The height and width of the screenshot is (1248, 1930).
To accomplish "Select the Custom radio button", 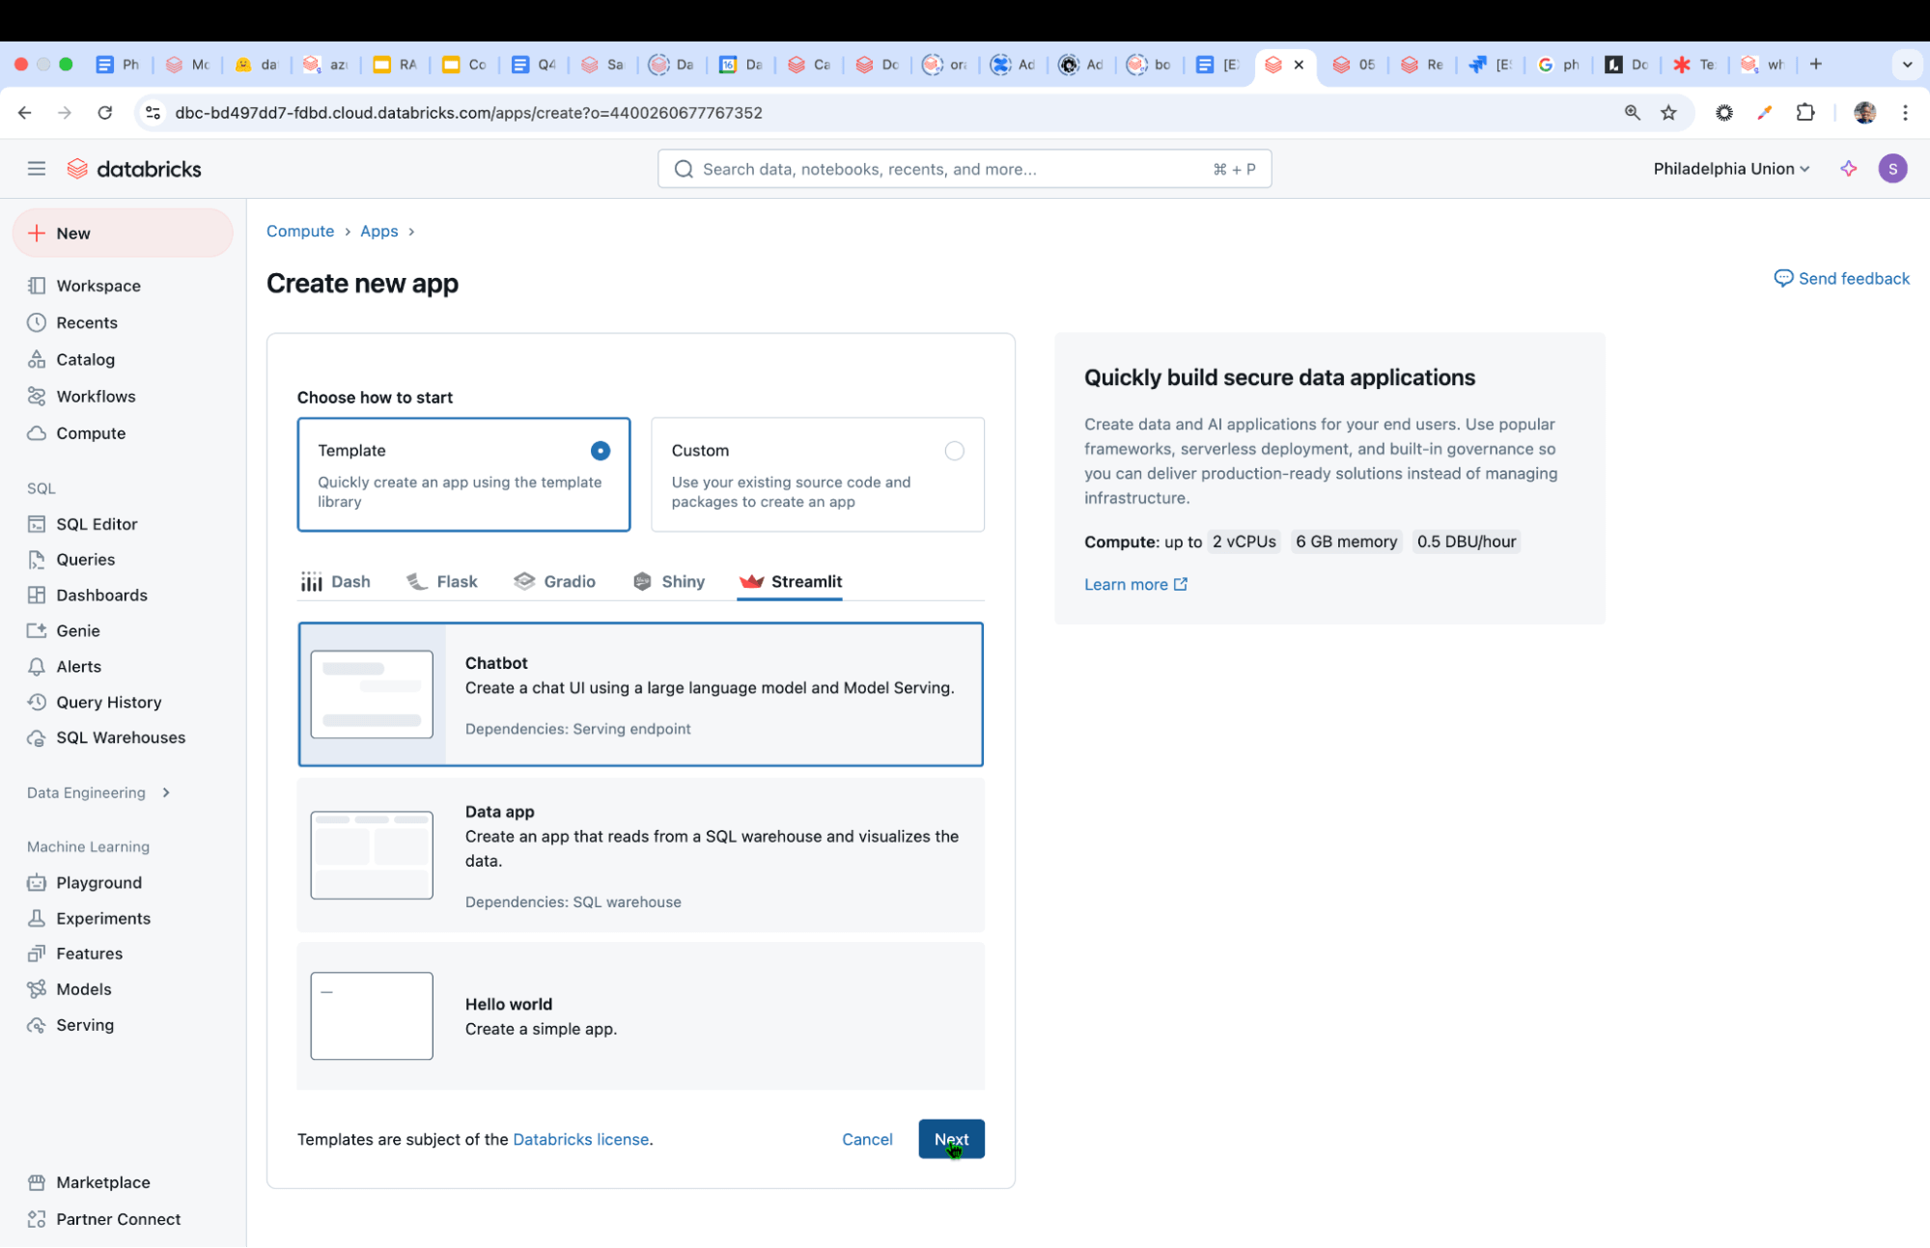I will point(954,450).
